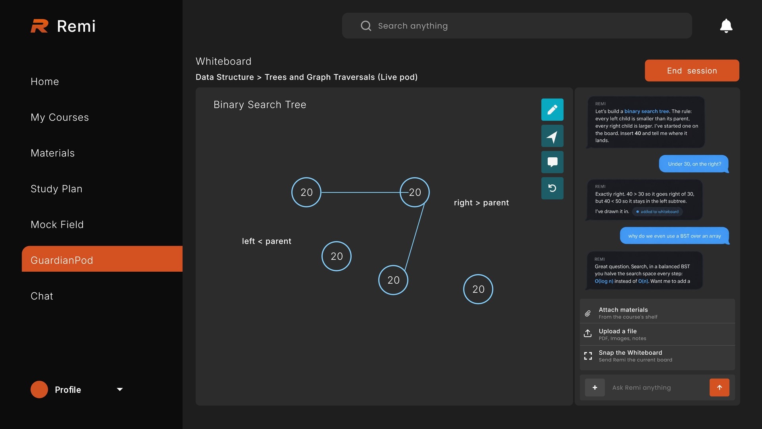Click the 'why do we even use a BST' message
762x429 pixels.
674,236
